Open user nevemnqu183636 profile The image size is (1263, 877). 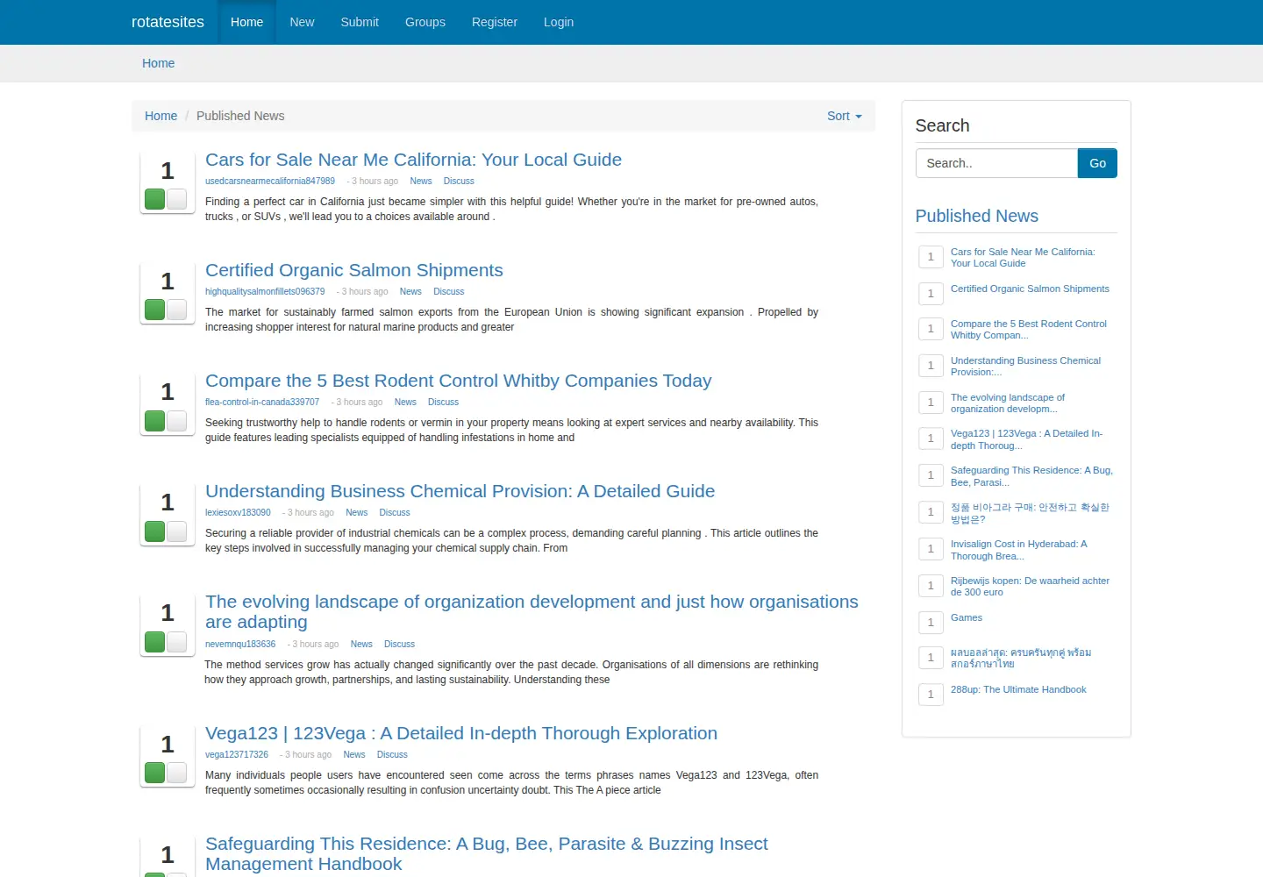(240, 645)
